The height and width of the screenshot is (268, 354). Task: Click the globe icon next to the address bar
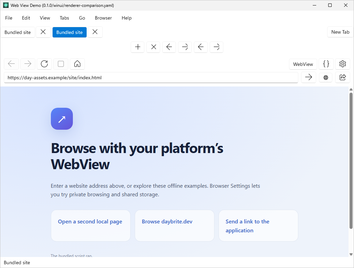click(325, 78)
